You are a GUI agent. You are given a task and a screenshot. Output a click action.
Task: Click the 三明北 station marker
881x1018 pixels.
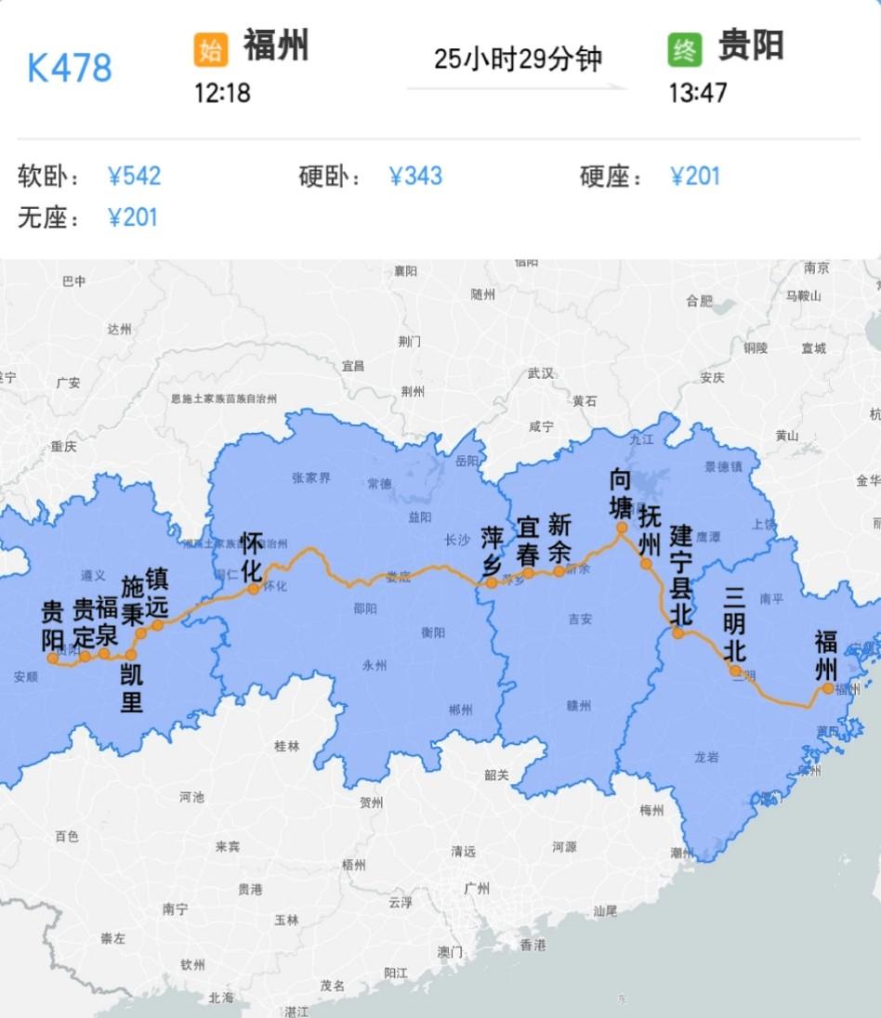coord(734,670)
